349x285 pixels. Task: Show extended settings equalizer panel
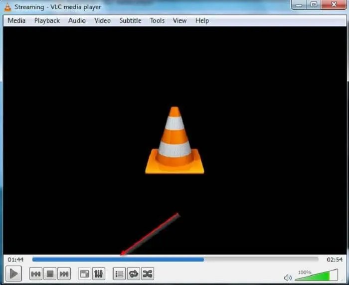click(98, 274)
